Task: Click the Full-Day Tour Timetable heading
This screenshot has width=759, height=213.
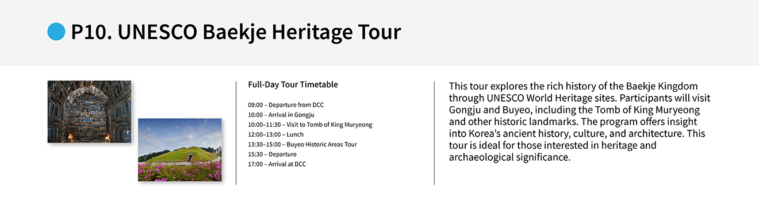Action: click(x=293, y=84)
